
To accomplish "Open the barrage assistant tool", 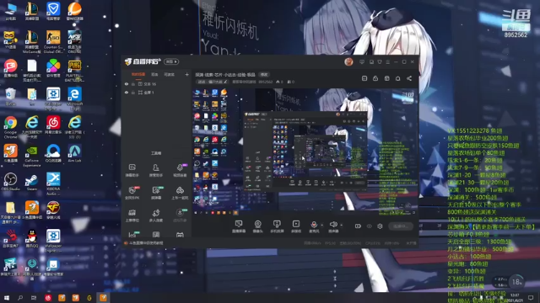I will point(132,170).
